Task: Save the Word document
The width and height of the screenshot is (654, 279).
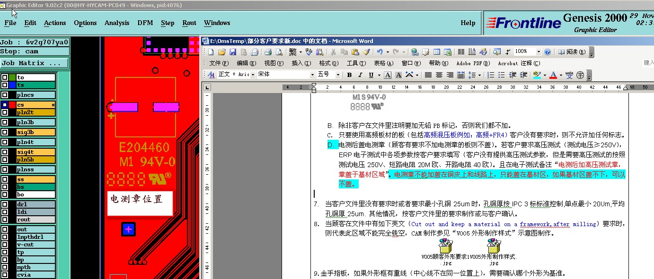Action: coord(233,52)
